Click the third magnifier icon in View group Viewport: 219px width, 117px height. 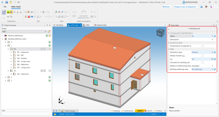[62, 12]
